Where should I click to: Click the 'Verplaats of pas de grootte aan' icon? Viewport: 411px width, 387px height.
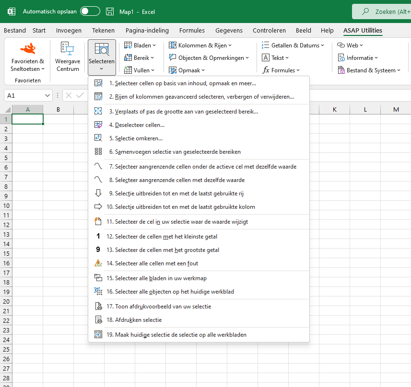98,111
